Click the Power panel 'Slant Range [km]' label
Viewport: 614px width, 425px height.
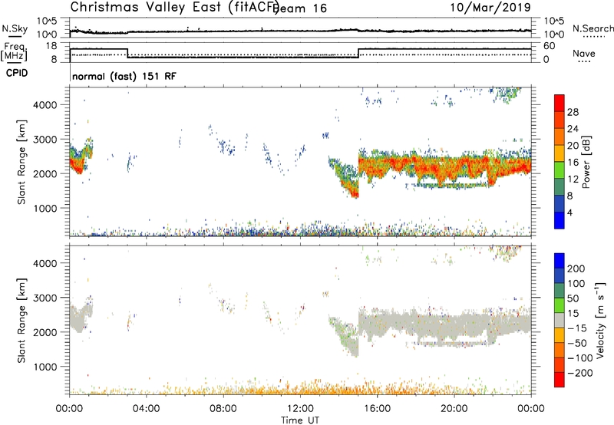coord(21,162)
